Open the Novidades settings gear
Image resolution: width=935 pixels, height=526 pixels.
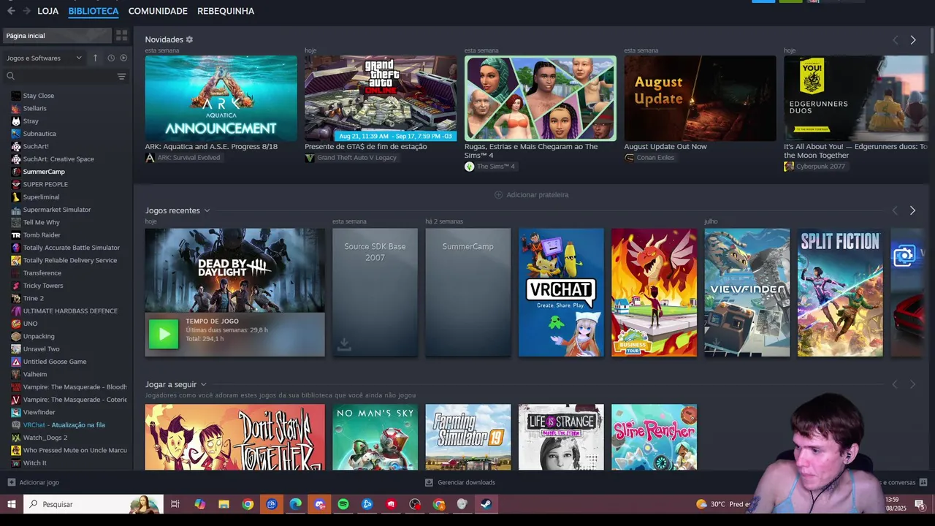[x=189, y=39]
